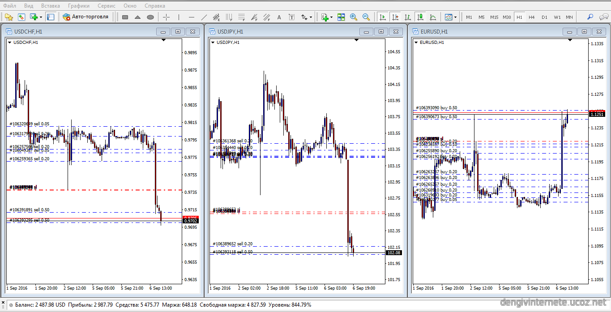Expand the arrows objects dropdown
Image resolution: width=611 pixels, height=312 pixels.
click(311, 17)
